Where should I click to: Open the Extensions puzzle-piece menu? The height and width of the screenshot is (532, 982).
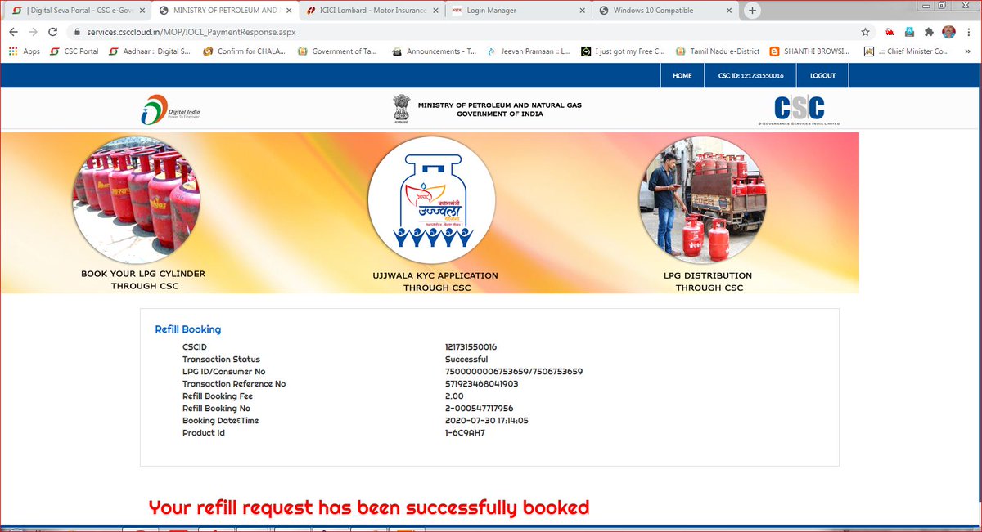[x=929, y=32]
